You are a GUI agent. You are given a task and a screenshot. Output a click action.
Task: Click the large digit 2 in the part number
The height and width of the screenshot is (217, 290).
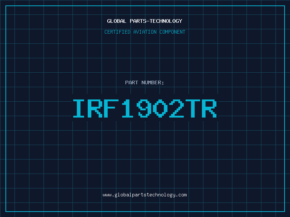pyautogui.click(x=177, y=109)
